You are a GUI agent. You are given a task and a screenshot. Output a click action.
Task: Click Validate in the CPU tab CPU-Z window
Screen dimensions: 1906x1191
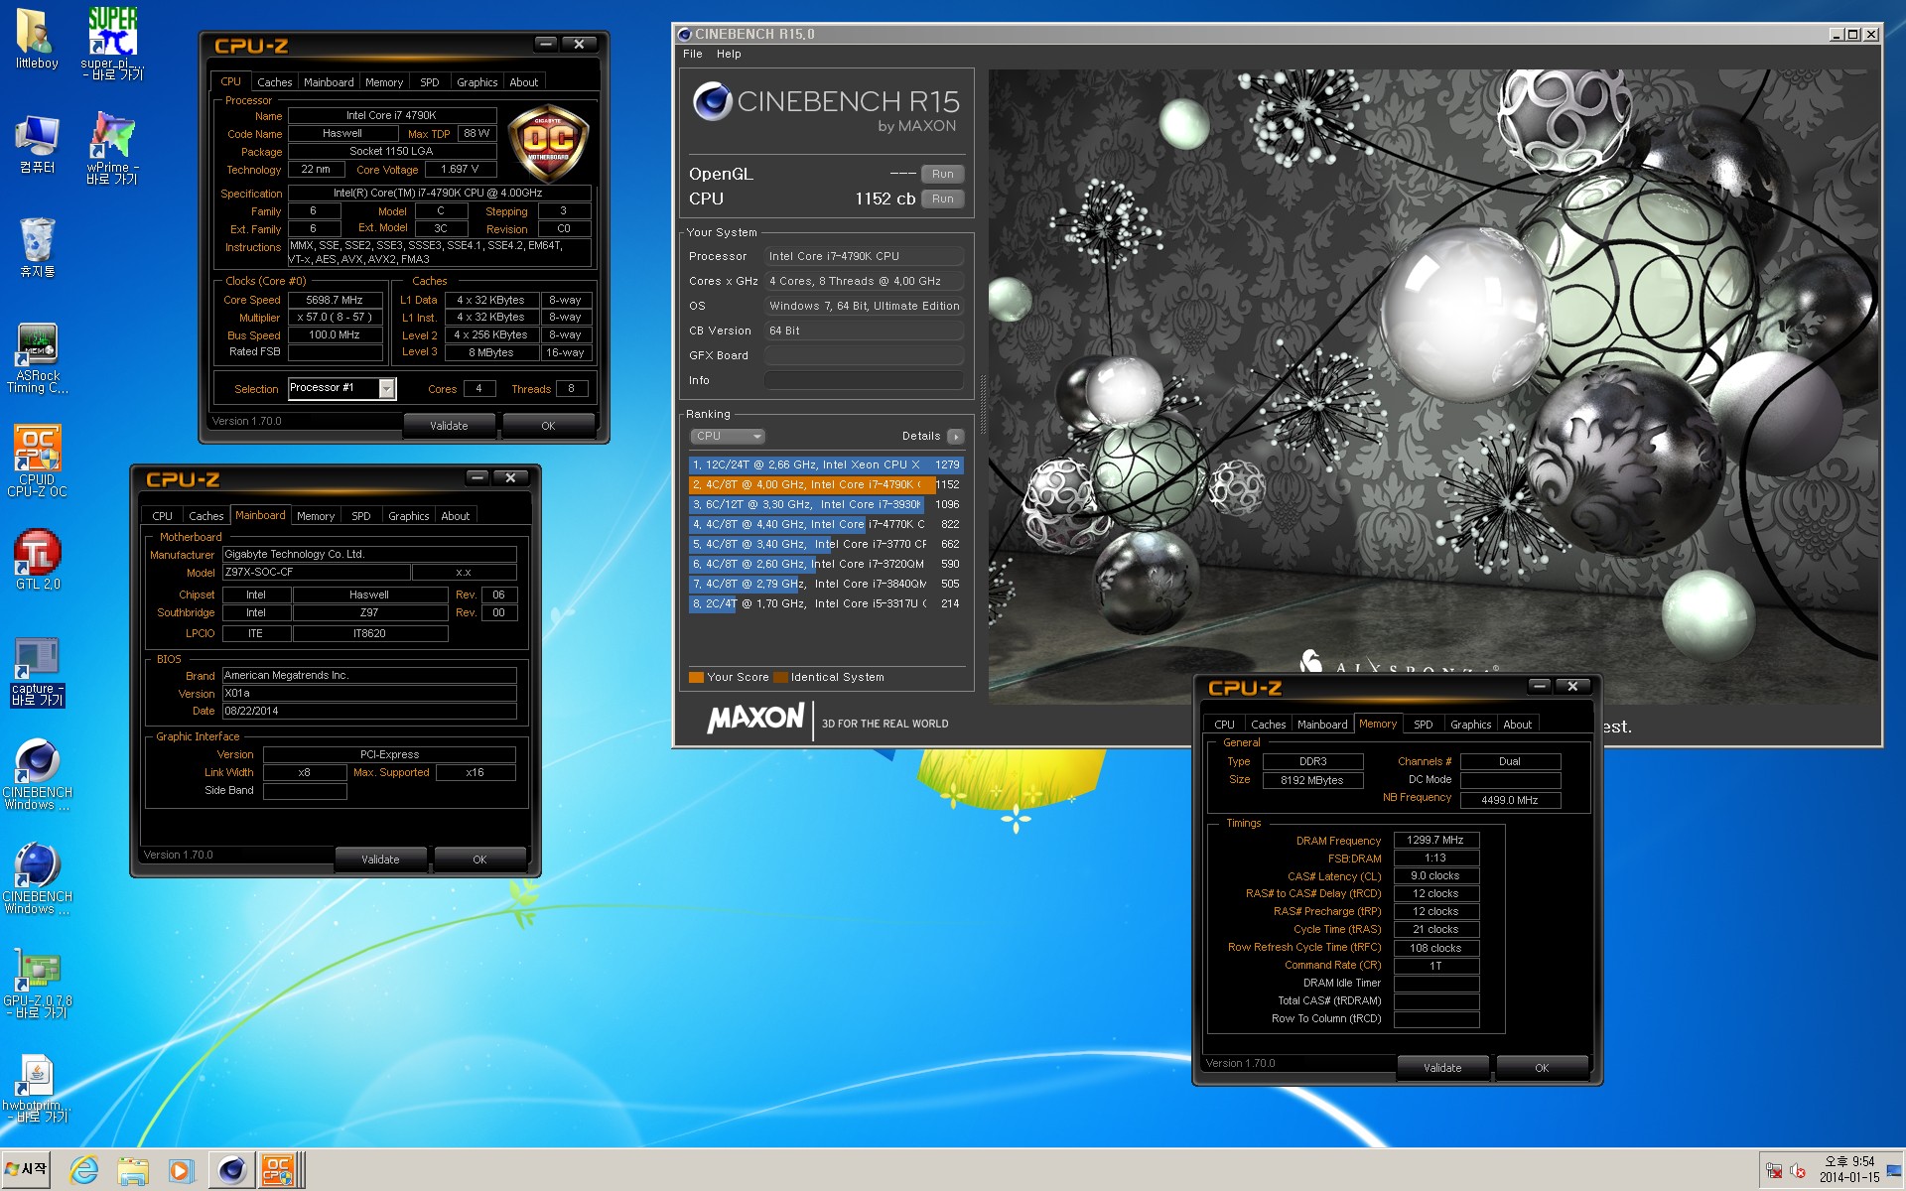449,426
